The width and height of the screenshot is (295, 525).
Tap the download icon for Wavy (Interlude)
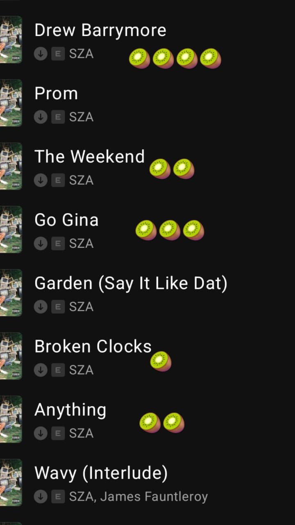(x=41, y=497)
